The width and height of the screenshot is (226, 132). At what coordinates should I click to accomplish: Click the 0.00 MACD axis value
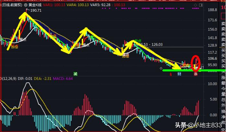point(213,115)
